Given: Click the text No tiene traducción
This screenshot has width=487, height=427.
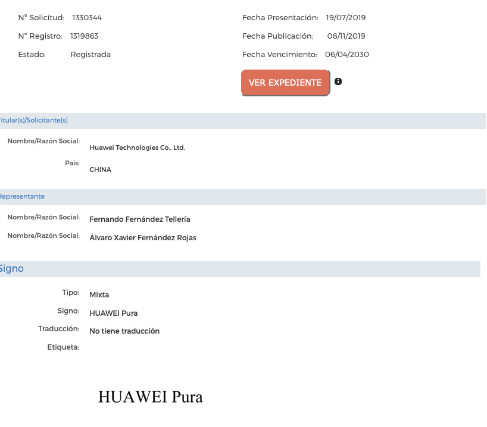Looking at the screenshot, I should [x=124, y=331].
